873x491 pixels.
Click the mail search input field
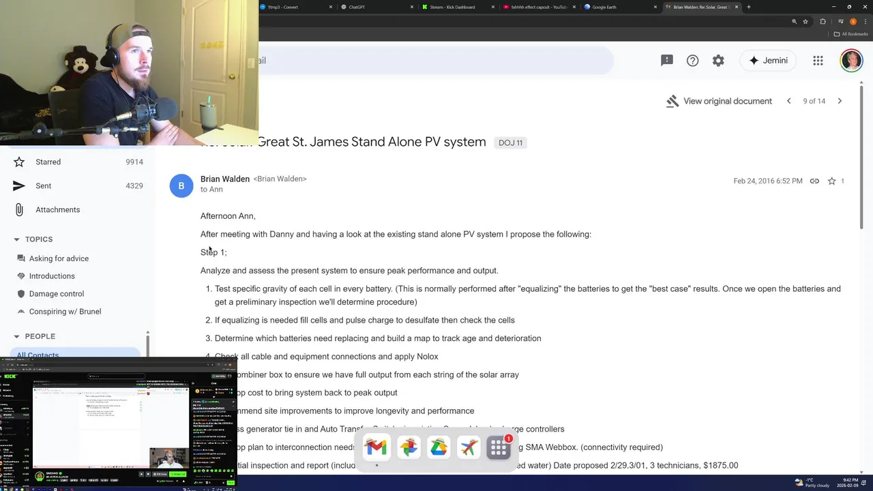[x=436, y=61]
